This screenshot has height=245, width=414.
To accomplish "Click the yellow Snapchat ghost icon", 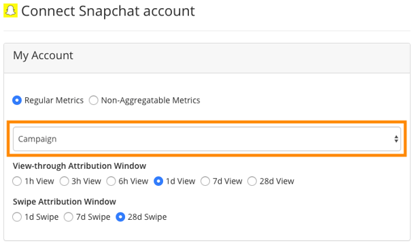I will tap(10, 11).
